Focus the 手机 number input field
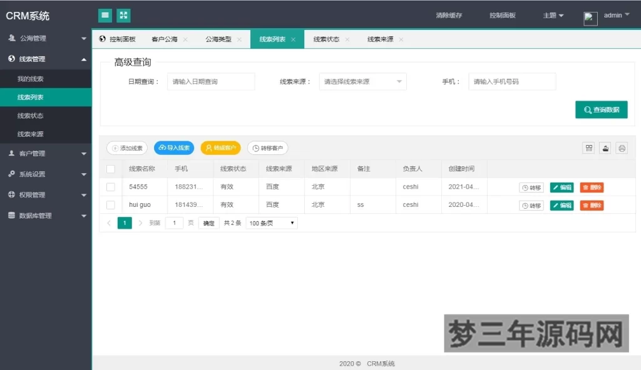This screenshot has height=370, width=641. click(x=512, y=82)
